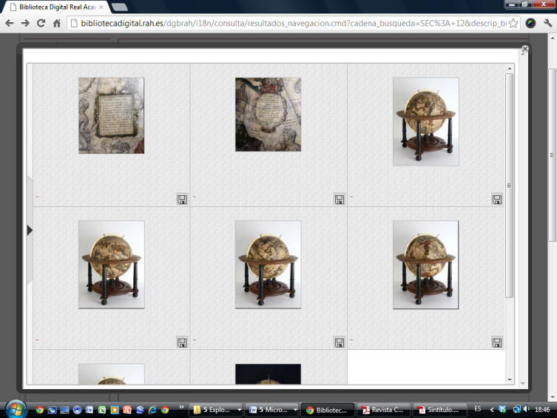
Task: Go forward in browser history
Action: [x=25, y=23]
